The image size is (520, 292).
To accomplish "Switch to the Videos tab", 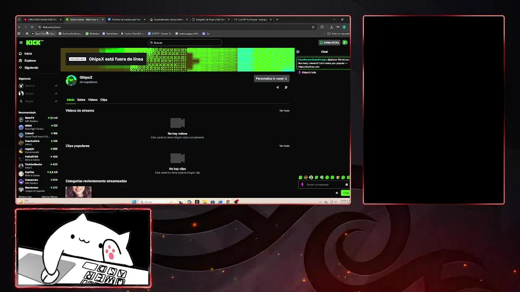I will pos(93,100).
